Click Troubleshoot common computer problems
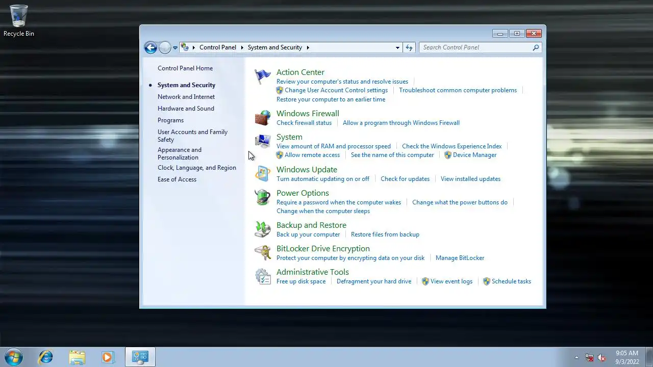The image size is (653, 367). pyautogui.click(x=458, y=90)
